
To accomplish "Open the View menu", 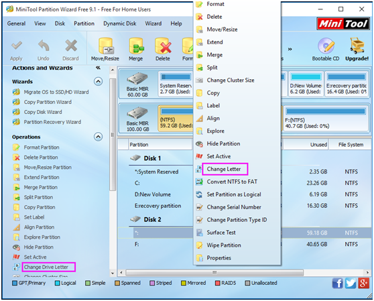I will click(x=40, y=23).
